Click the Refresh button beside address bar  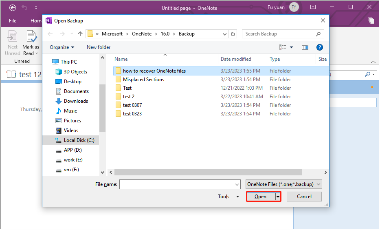233,34
